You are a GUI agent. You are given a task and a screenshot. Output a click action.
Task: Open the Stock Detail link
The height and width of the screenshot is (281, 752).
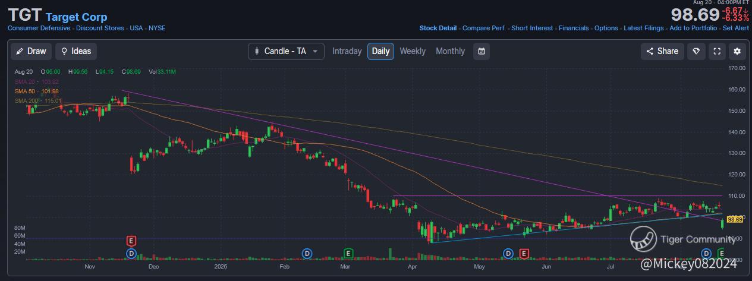click(438, 28)
